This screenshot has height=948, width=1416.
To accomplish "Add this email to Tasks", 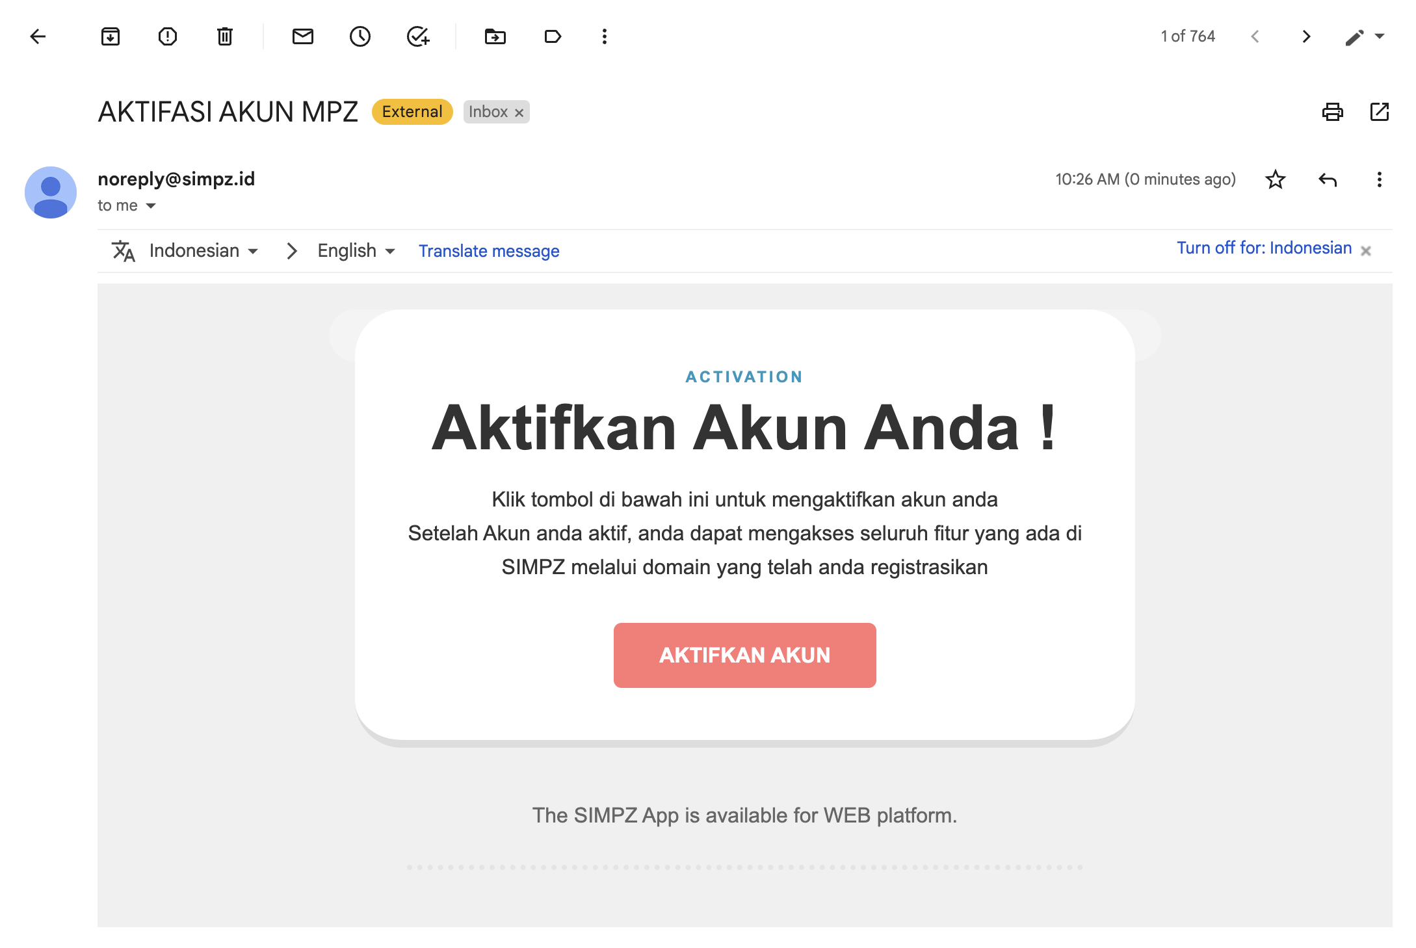I will [x=418, y=36].
